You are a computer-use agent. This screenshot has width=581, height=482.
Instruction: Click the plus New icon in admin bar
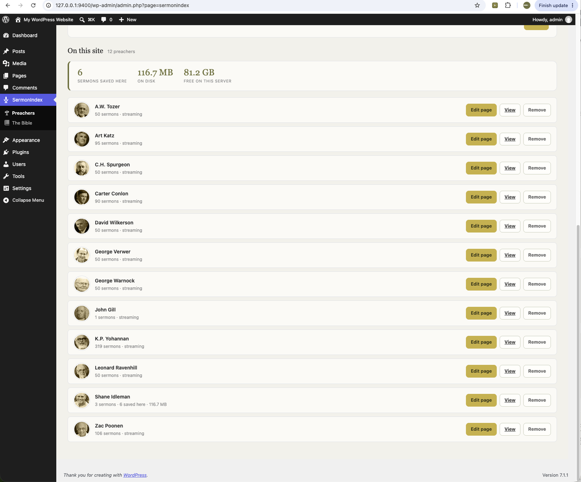[x=121, y=20]
